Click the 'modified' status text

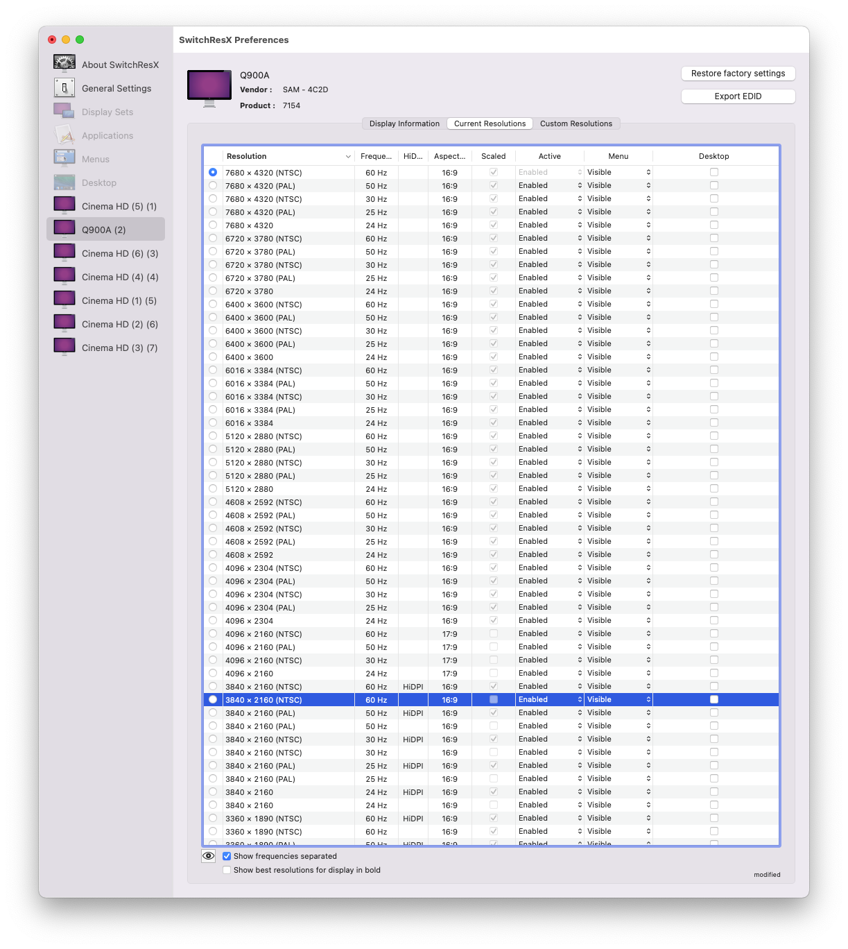(767, 875)
